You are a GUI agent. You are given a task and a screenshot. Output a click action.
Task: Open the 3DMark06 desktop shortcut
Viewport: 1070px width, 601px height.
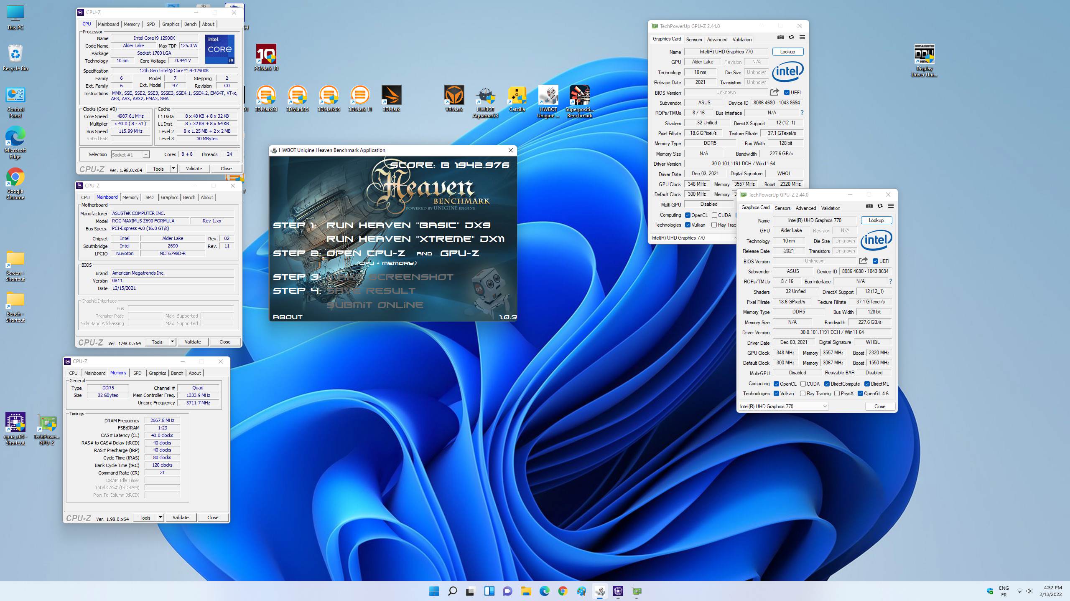click(329, 98)
